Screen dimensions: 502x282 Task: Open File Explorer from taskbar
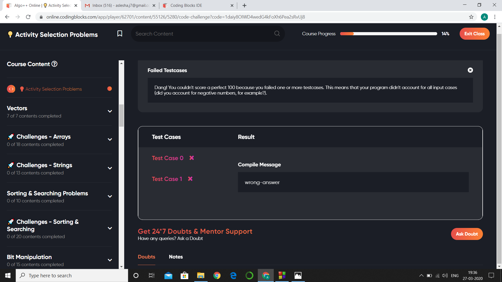pos(201,275)
